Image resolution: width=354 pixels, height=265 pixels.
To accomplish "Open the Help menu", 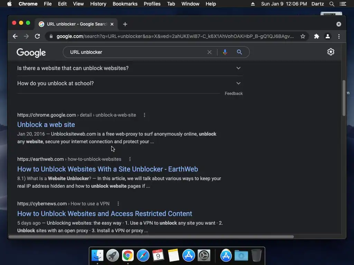I will point(211,4).
